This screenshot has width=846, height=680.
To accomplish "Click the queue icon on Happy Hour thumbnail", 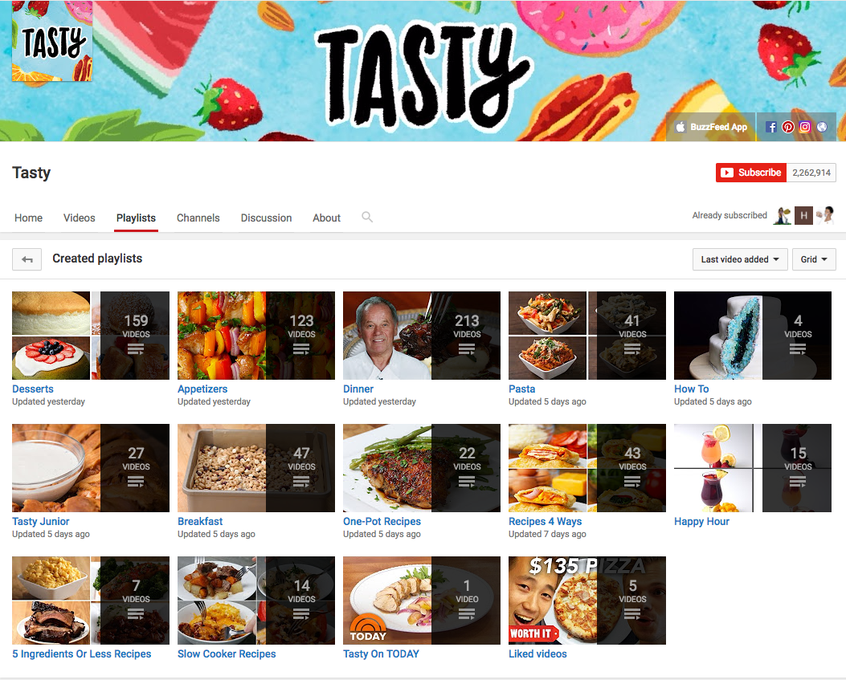I will pos(797,481).
